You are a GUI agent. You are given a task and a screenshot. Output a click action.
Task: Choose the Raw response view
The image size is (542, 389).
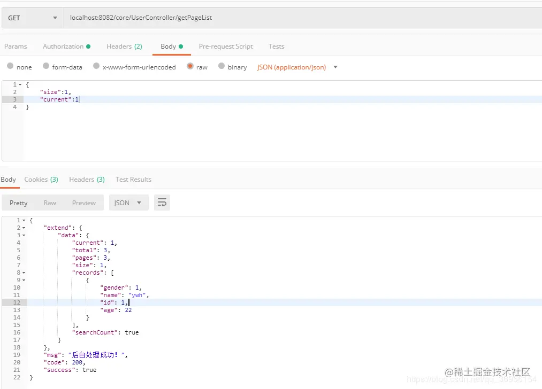[x=50, y=203]
